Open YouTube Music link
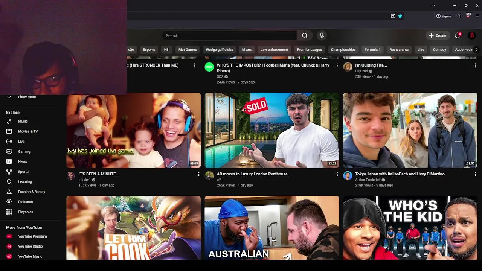 point(30,256)
